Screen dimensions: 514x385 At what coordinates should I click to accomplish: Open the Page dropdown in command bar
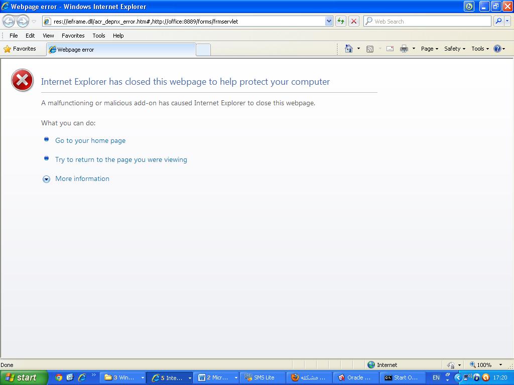[x=429, y=49]
